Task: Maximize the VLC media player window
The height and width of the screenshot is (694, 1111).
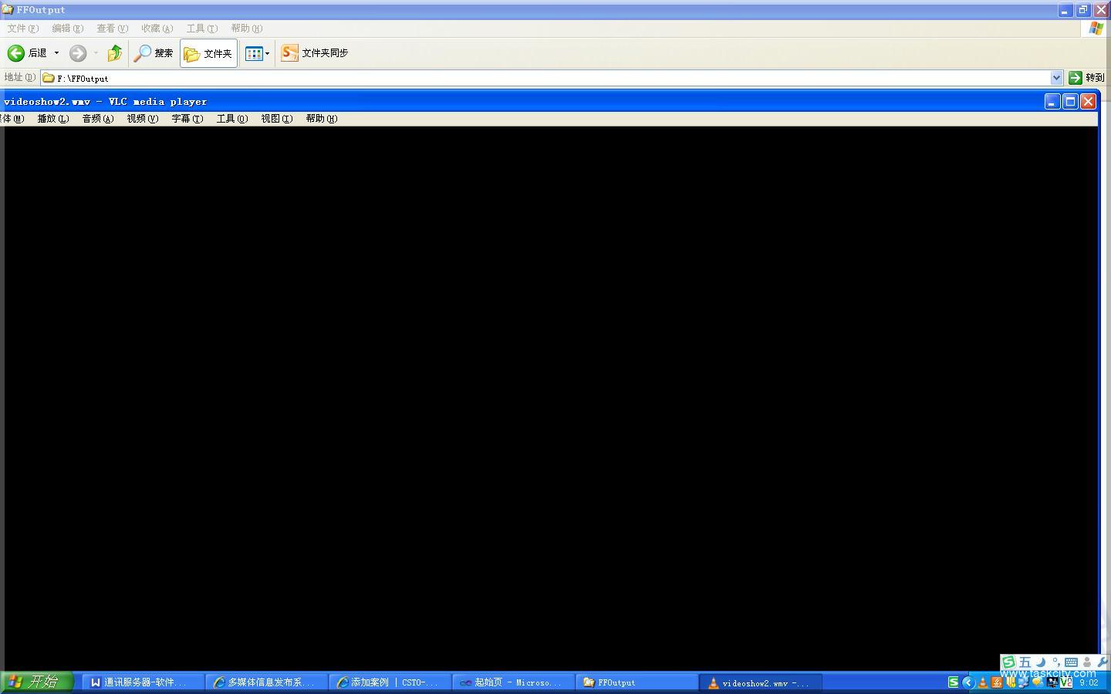Action: 1070,101
